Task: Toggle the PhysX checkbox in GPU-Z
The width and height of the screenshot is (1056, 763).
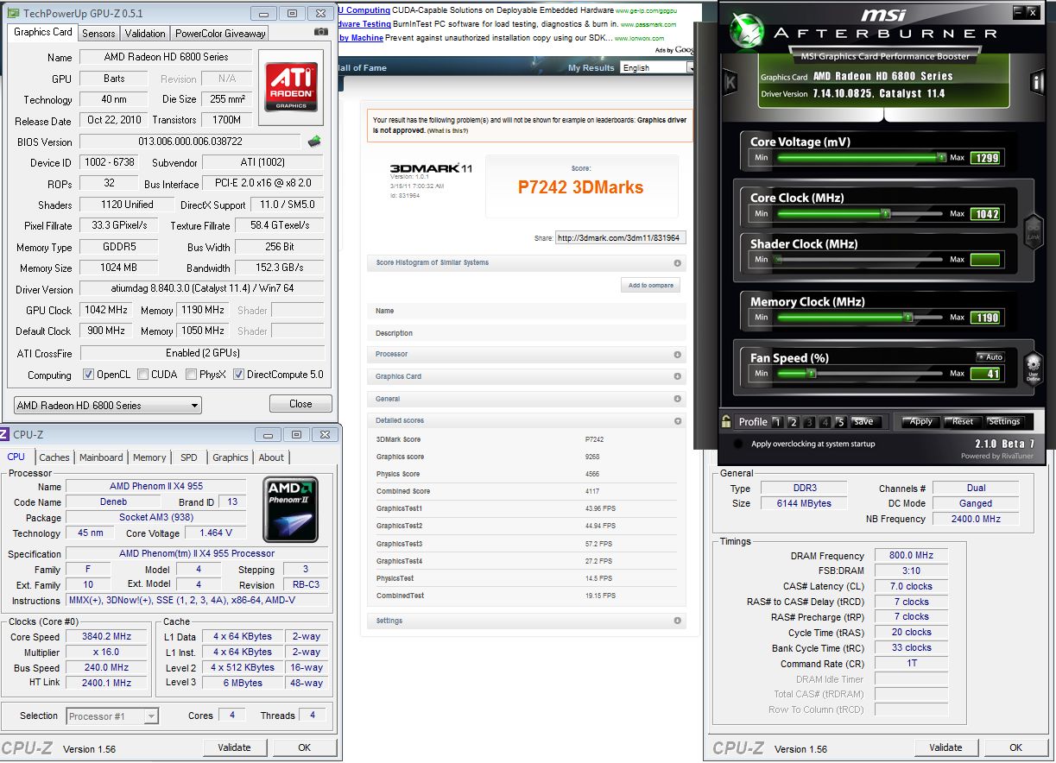Action: click(190, 375)
